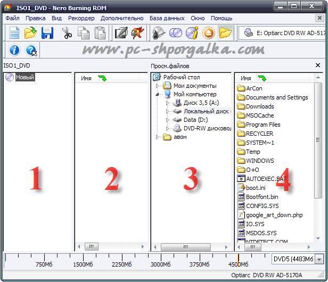Open the DVD5 disc size dropdown
This screenshot has width=328, height=282.
click(x=319, y=260)
